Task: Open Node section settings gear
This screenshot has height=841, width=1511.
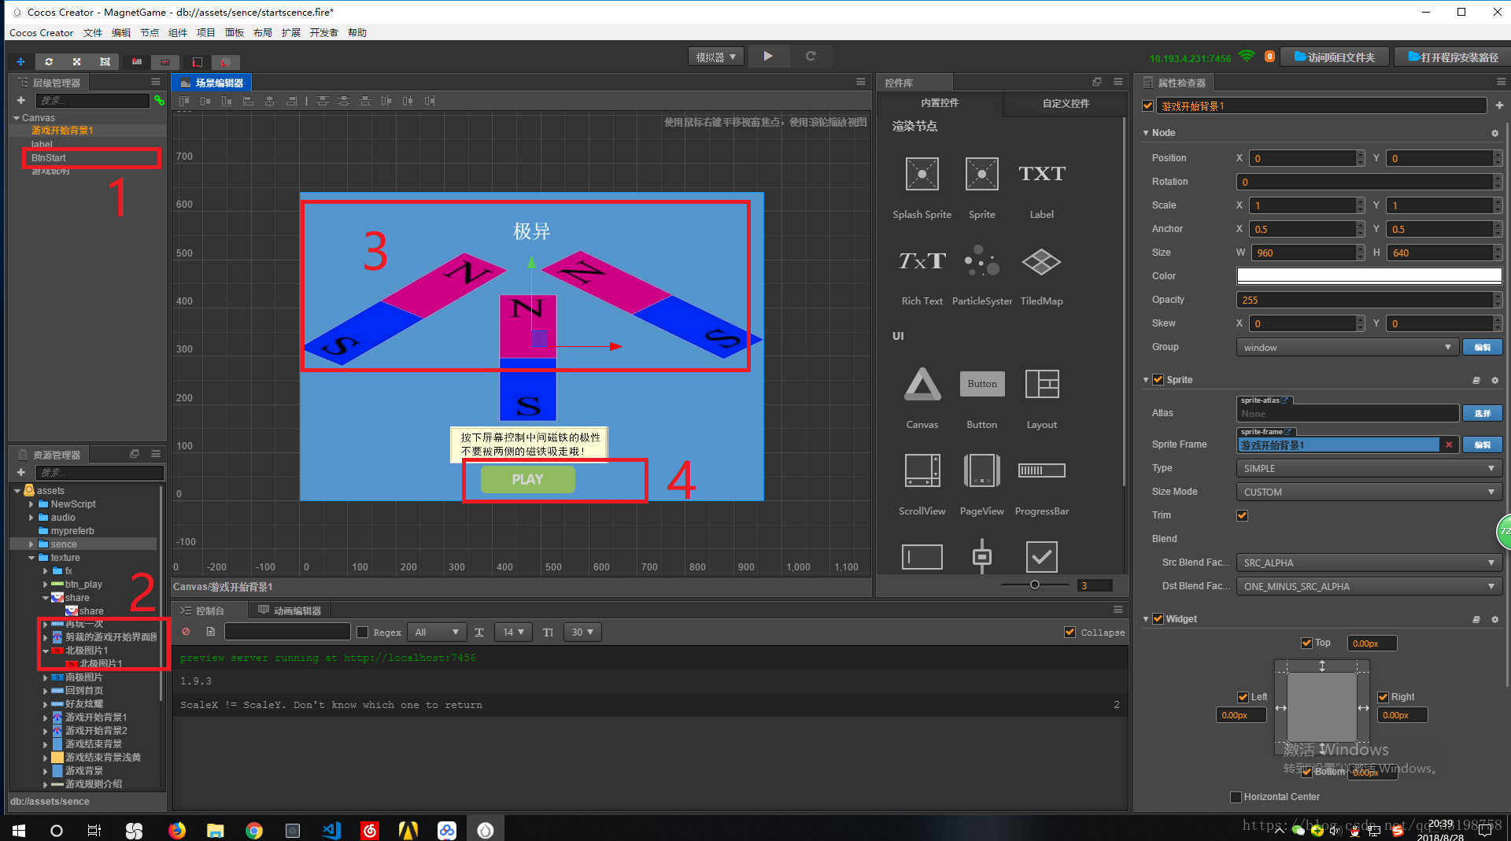Action: 1495,133
